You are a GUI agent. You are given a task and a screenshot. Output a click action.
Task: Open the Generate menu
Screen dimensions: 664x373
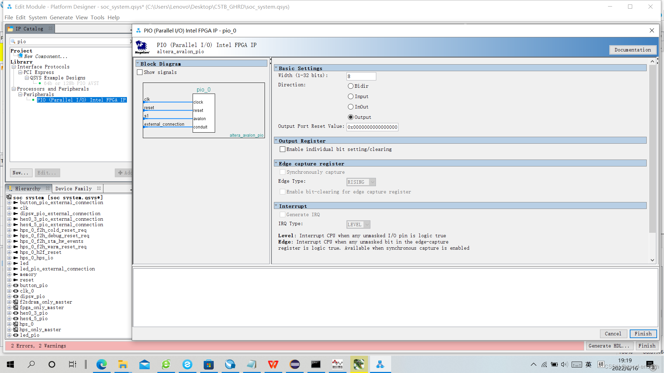61,18
